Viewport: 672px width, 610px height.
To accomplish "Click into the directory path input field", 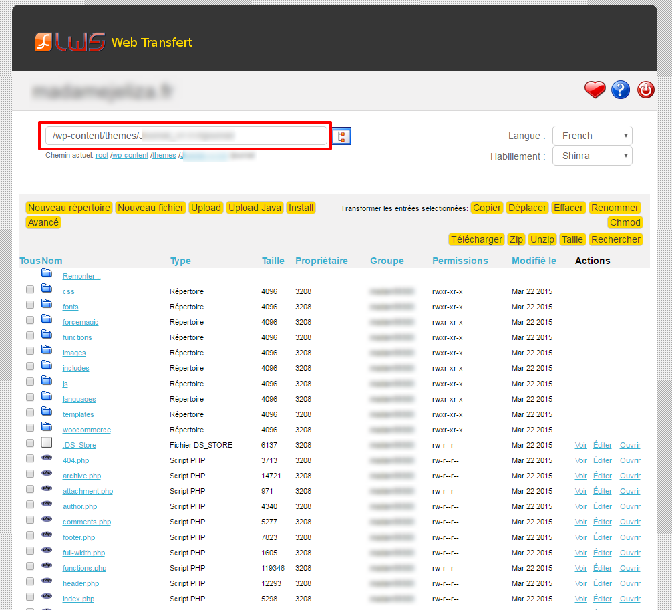I will (186, 136).
